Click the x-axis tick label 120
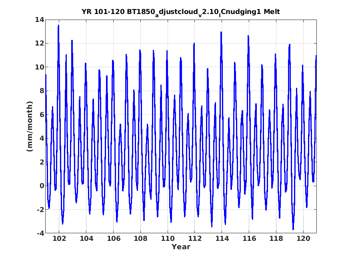350x262 pixels. (x=303, y=238)
